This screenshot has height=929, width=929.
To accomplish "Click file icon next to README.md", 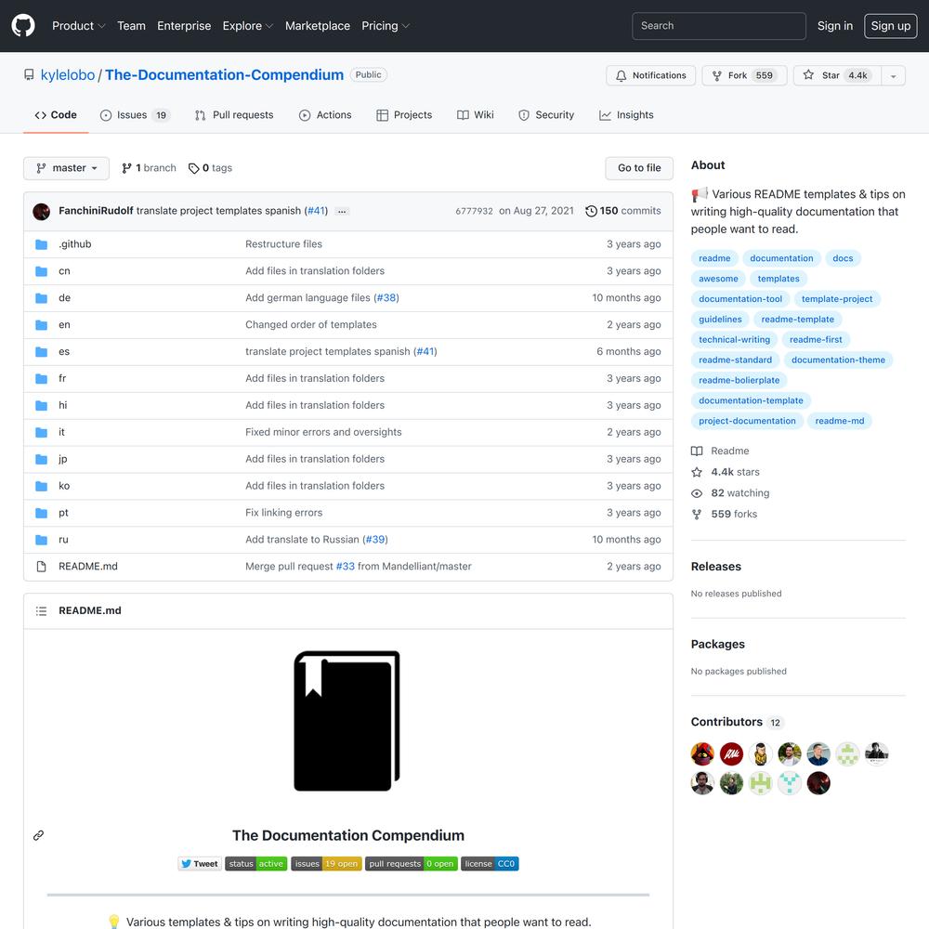I will coord(42,567).
